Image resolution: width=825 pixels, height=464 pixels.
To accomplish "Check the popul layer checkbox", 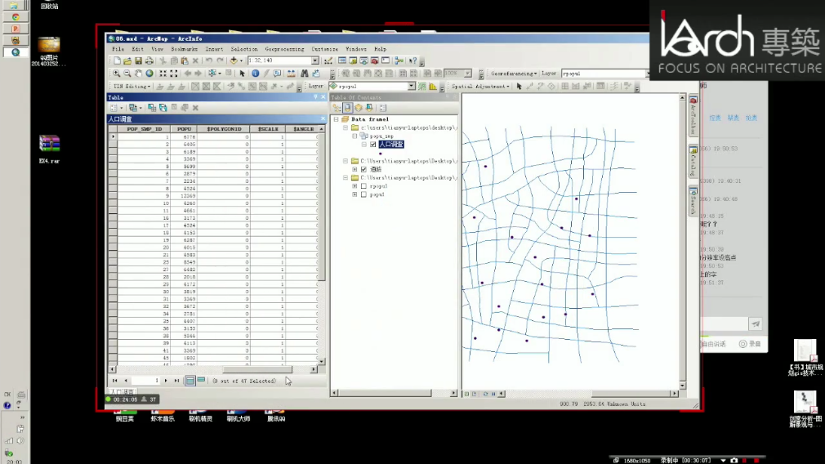I will (x=363, y=194).
